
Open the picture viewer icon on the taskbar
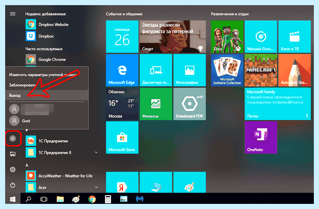coord(123,199)
